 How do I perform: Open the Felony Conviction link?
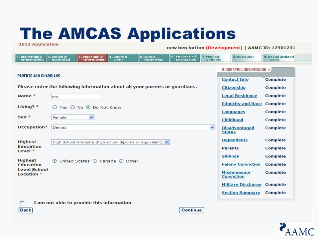[241, 164]
